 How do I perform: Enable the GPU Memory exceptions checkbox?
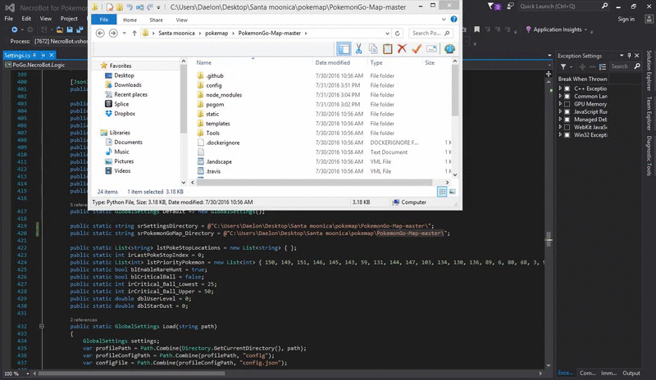pos(567,104)
